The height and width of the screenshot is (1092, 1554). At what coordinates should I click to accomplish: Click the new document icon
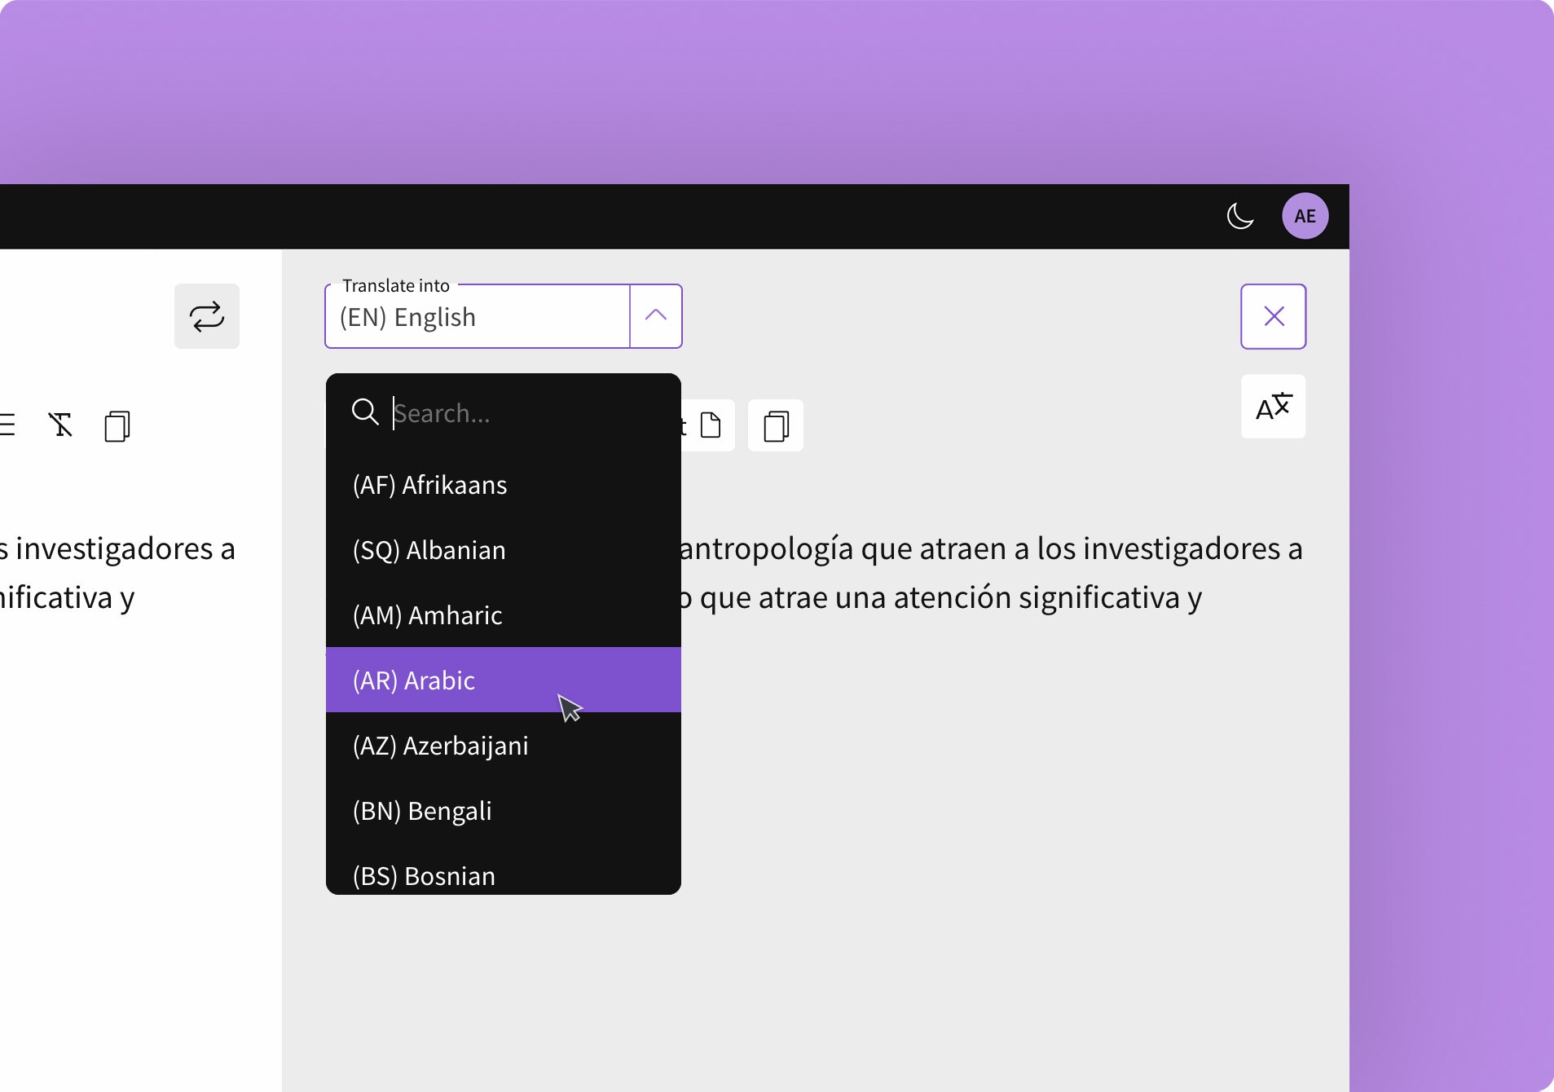710,425
